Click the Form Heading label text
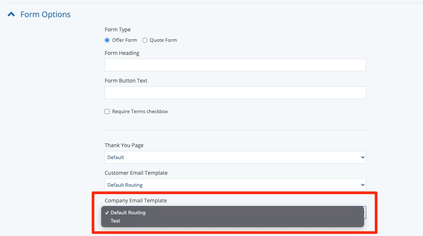Image resolution: width=423 pixels, height=236 pixels. (x=122, y=53)
